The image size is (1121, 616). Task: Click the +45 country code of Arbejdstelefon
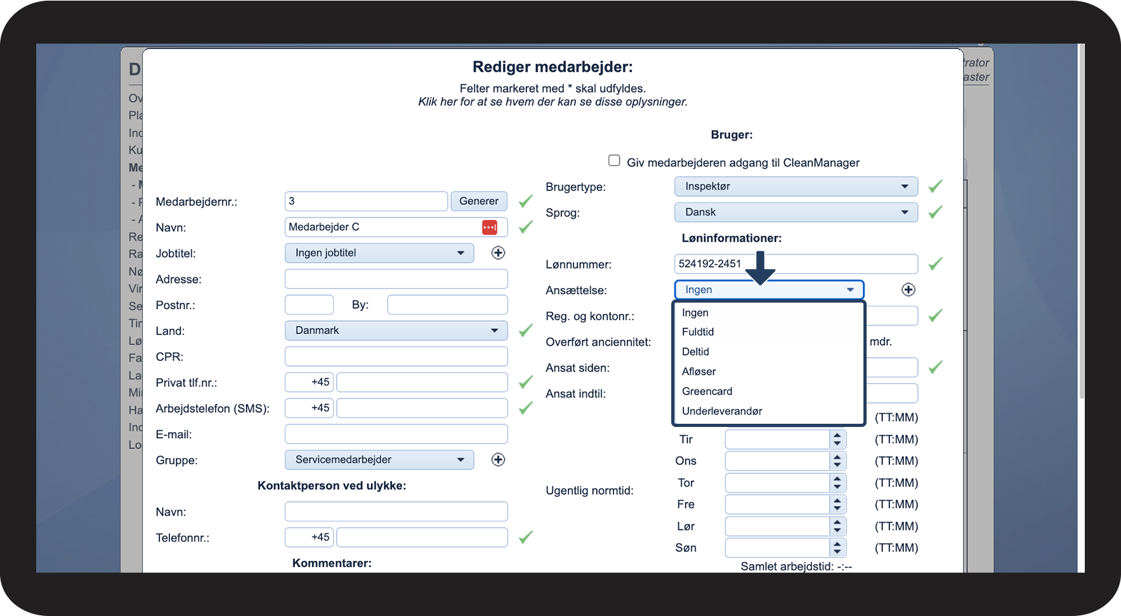point(309,408)
